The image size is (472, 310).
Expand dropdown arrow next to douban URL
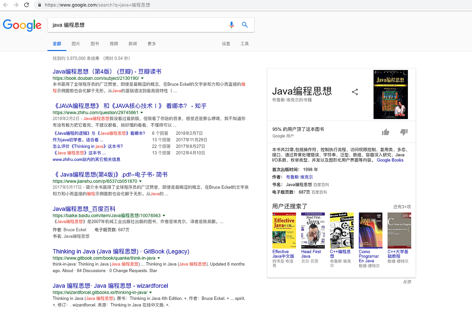(142, 78)
